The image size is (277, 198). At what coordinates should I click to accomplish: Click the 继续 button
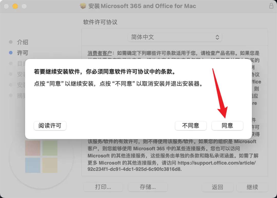(252, 187)
